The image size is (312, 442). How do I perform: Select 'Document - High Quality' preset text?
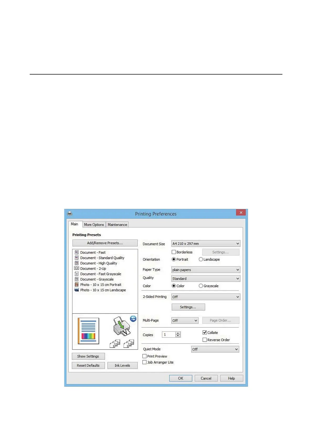coord(99,263)
